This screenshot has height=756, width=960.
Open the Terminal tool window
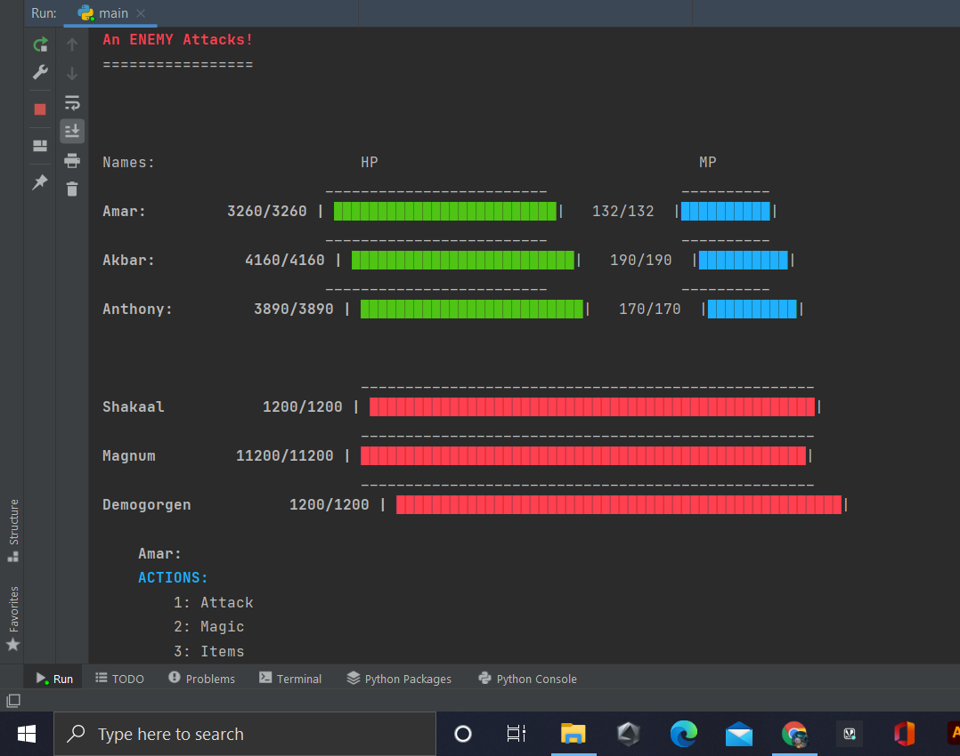coord(290,679)
